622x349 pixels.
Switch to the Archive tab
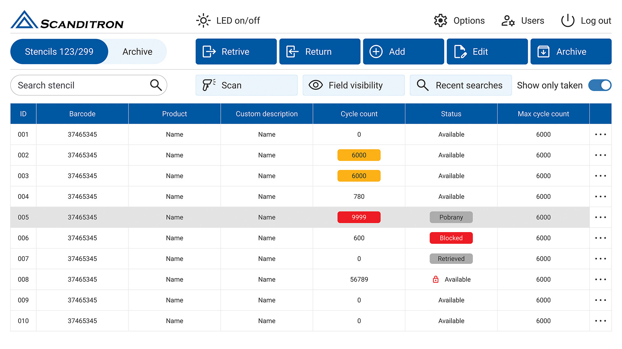coord(137,51)
